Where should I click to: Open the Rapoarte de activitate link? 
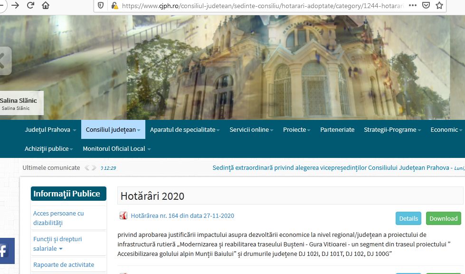(x=64, y=265)
